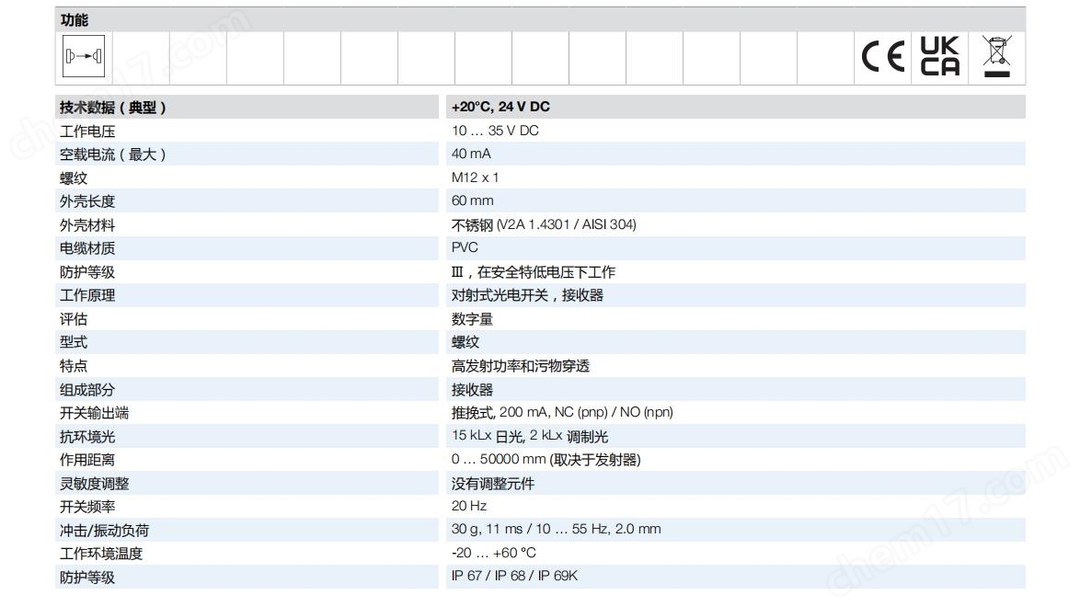Select the value -20 … +60 °C

coord(494,553)
